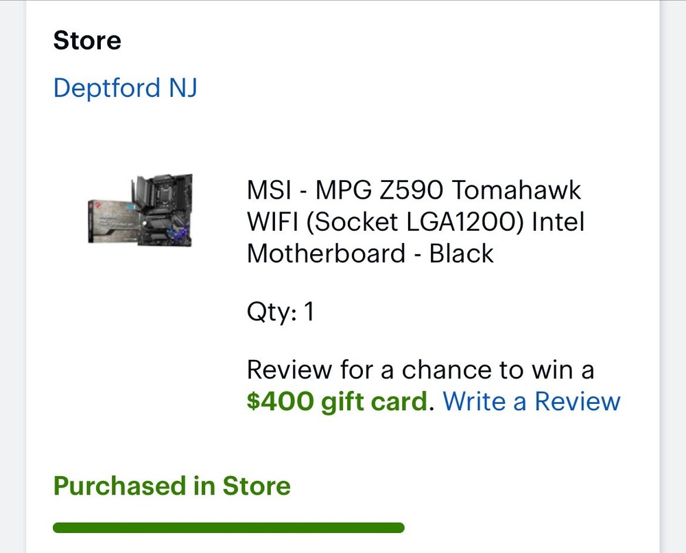This screenshot has width=686, height=553.
Task: Start writing a review for this motherboard
Action: tap(530, 401)
